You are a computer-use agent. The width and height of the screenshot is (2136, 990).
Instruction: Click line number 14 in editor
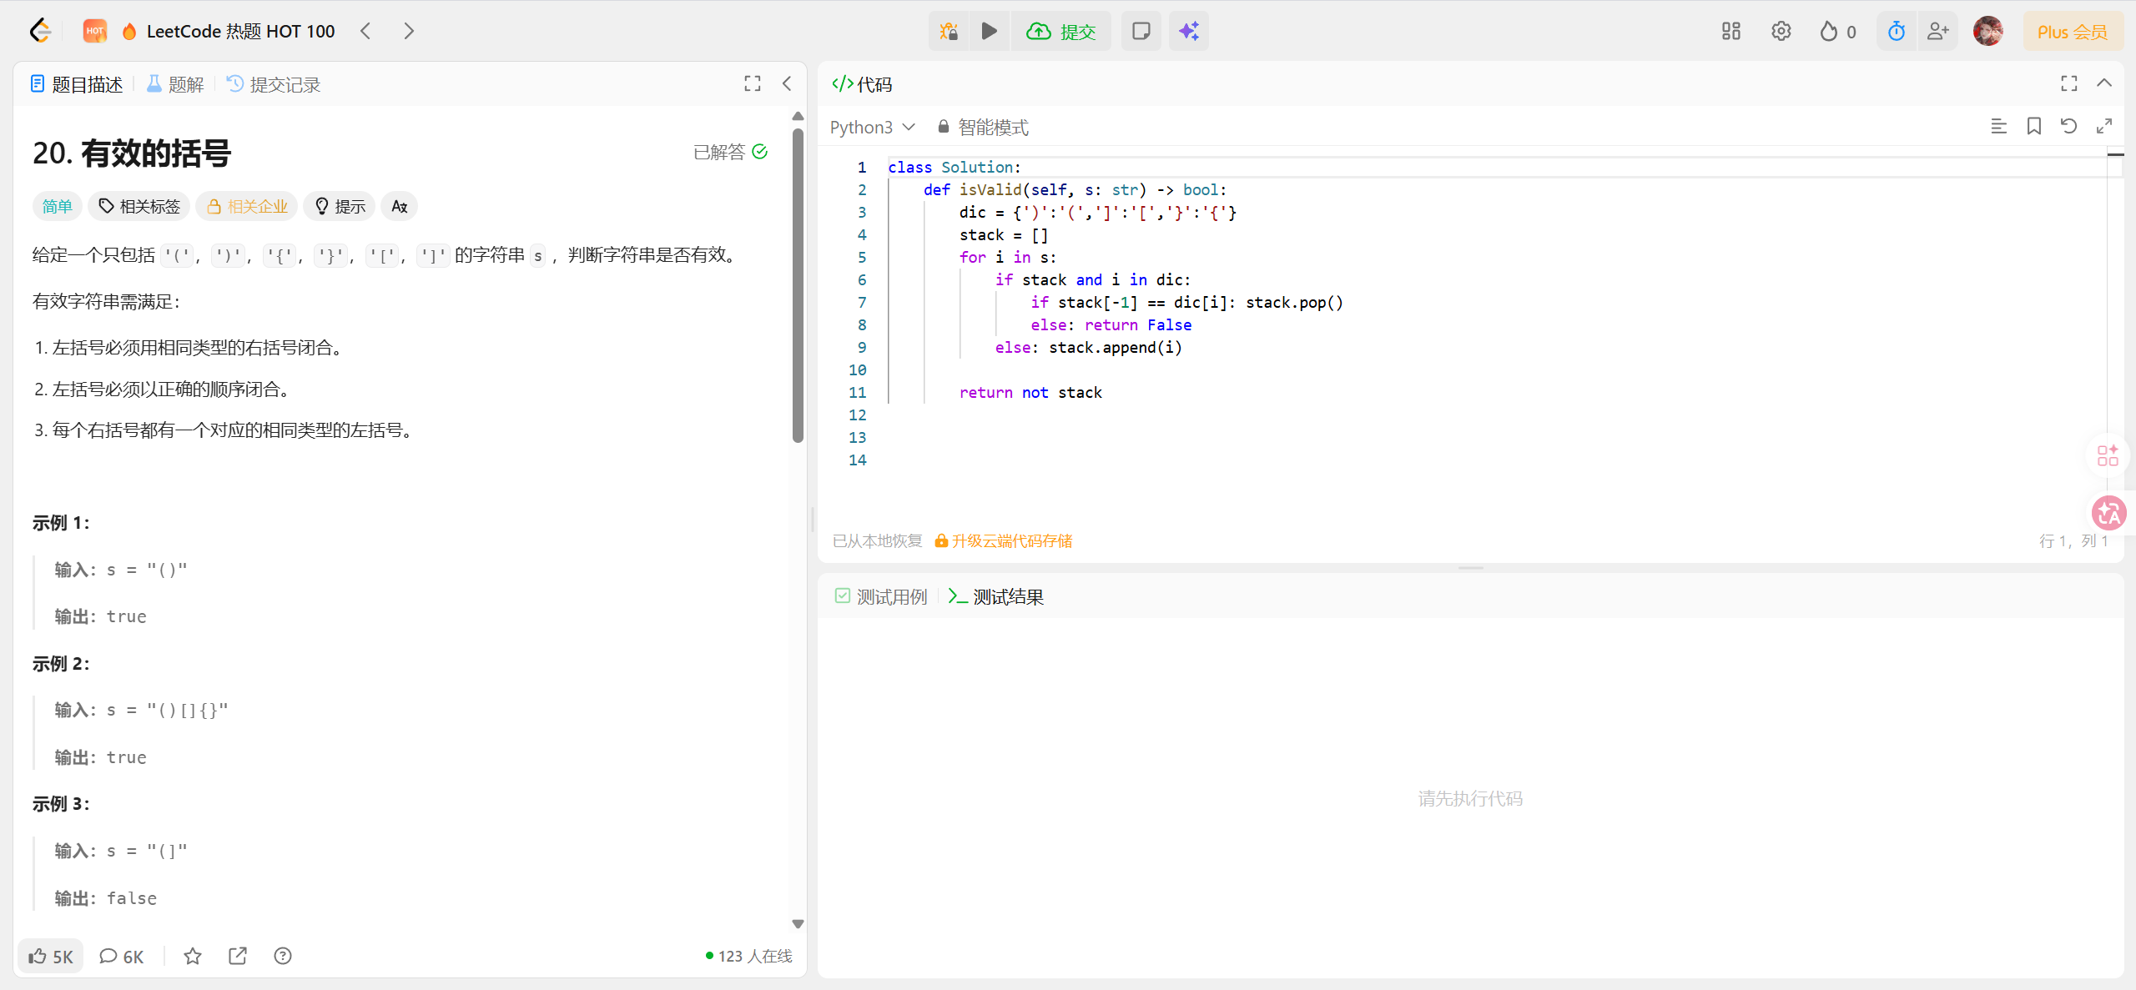(x=858, y=460)
